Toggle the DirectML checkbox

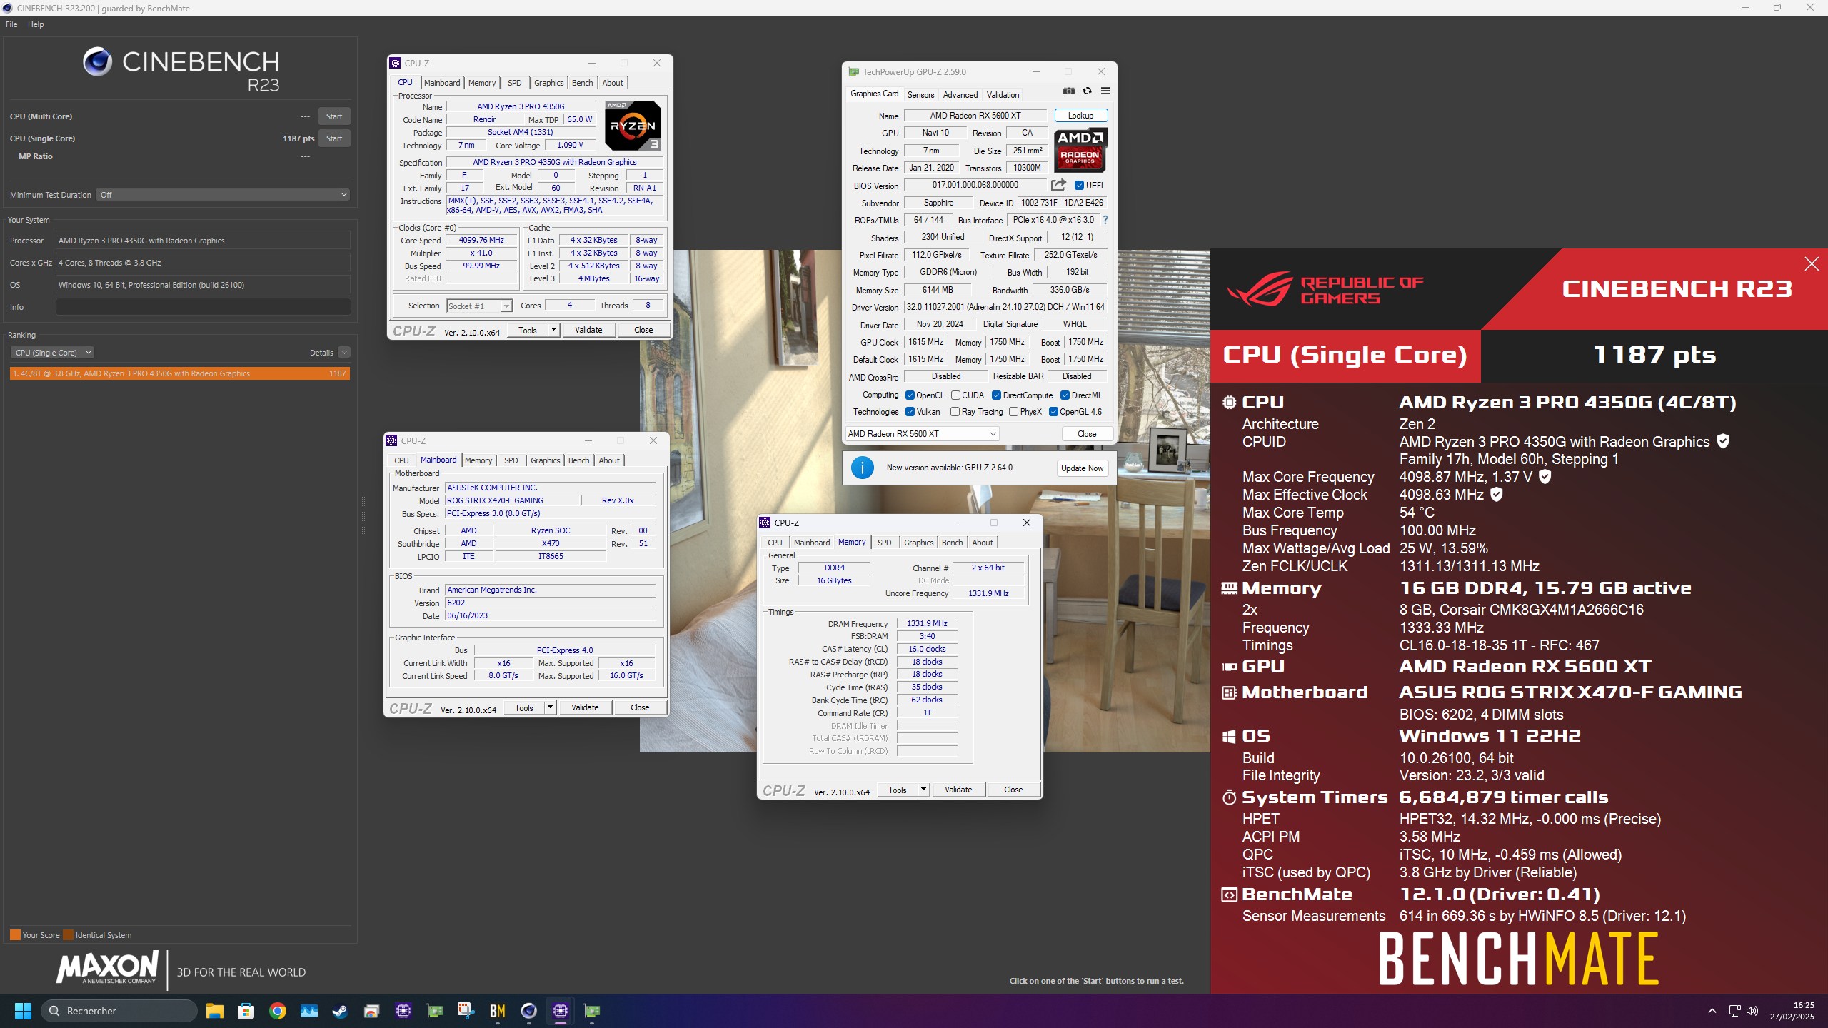click(1065, 395)
